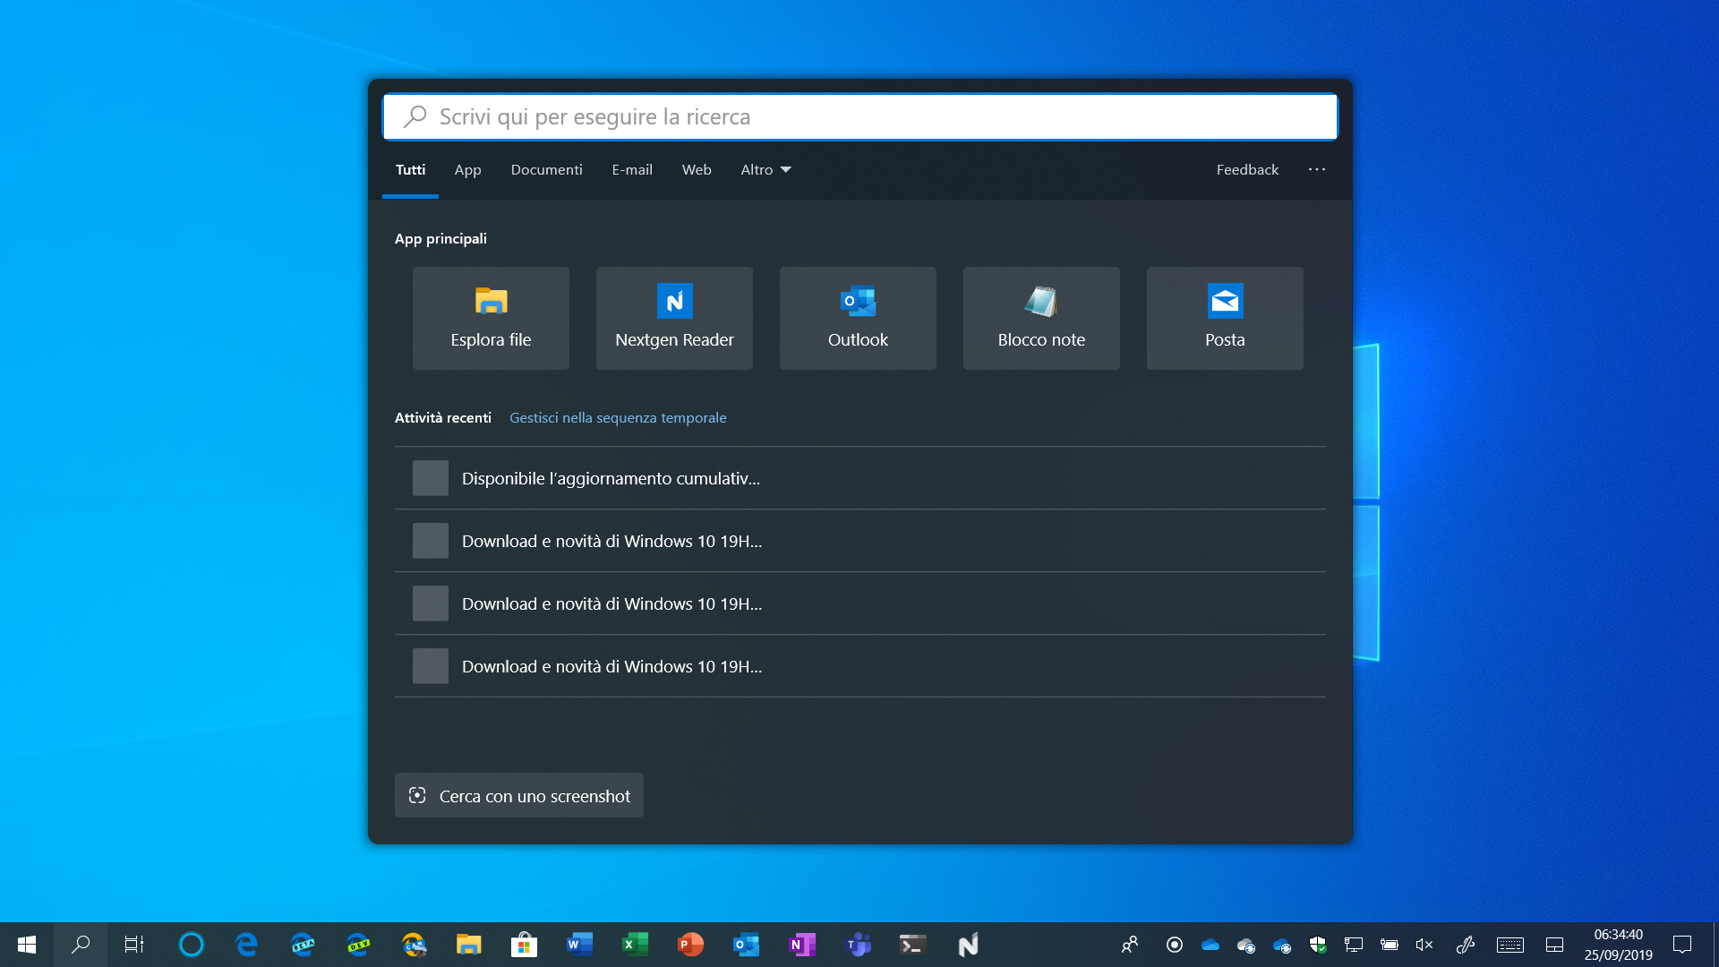Viewport: 1719px width, 967px height.
Task: Click the location tray icon
Action: (x=1175, y=945)
